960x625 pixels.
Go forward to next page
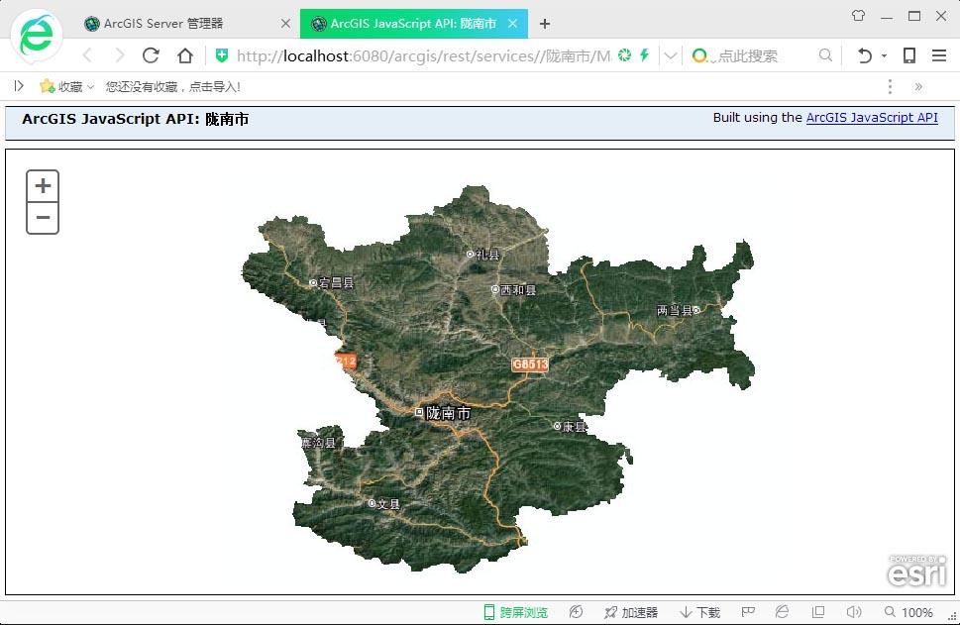pyautogui.click(x=120, y=55)
